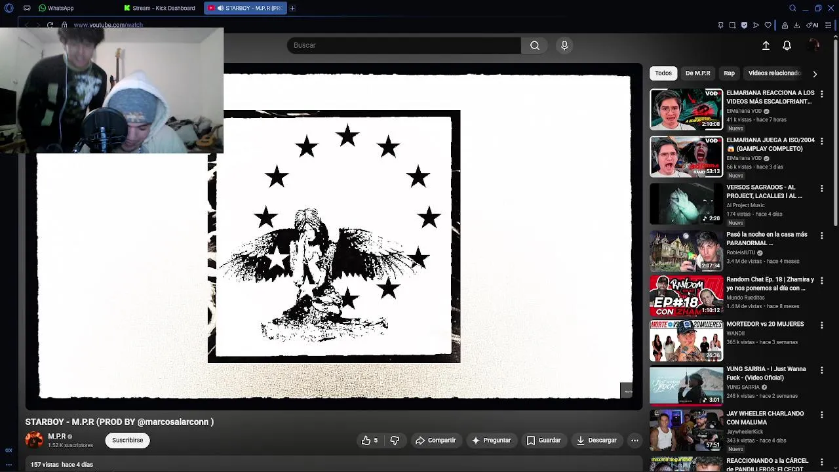The height and width of the screenshot is (472, 839).
Task: Click the YouTube upload create icon
Action: 766,45
